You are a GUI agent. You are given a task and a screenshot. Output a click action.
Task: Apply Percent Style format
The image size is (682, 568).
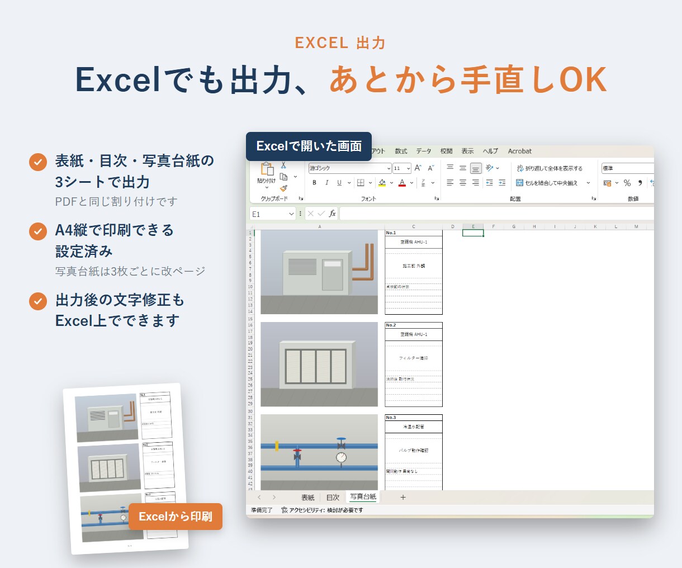click(627, 183)
